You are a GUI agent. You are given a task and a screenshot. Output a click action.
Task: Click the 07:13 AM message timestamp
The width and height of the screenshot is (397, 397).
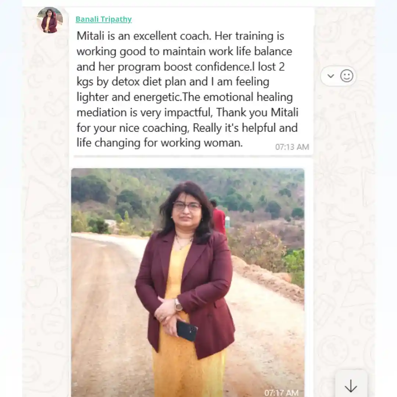click(x=292, y=147)
